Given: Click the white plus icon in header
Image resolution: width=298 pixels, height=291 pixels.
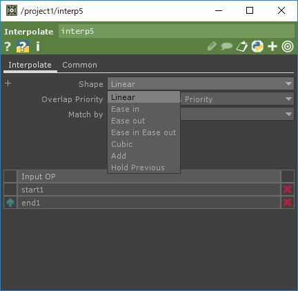Looking at the screenshot, I should (x=272, y=46).
